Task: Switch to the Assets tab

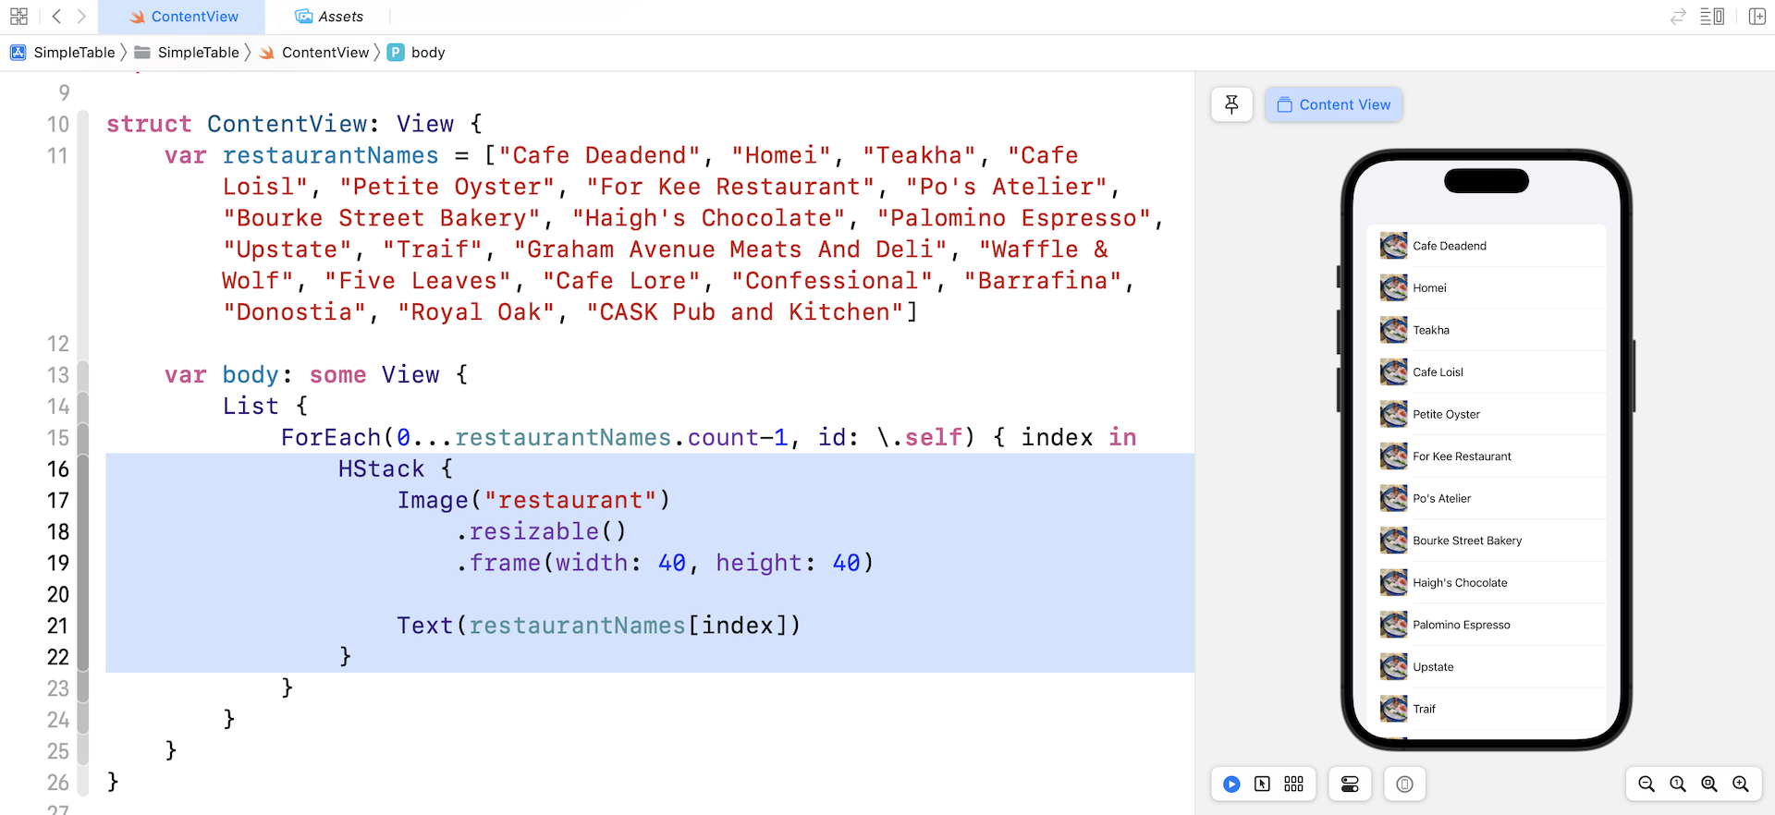Action: click(x=329, y=17)
